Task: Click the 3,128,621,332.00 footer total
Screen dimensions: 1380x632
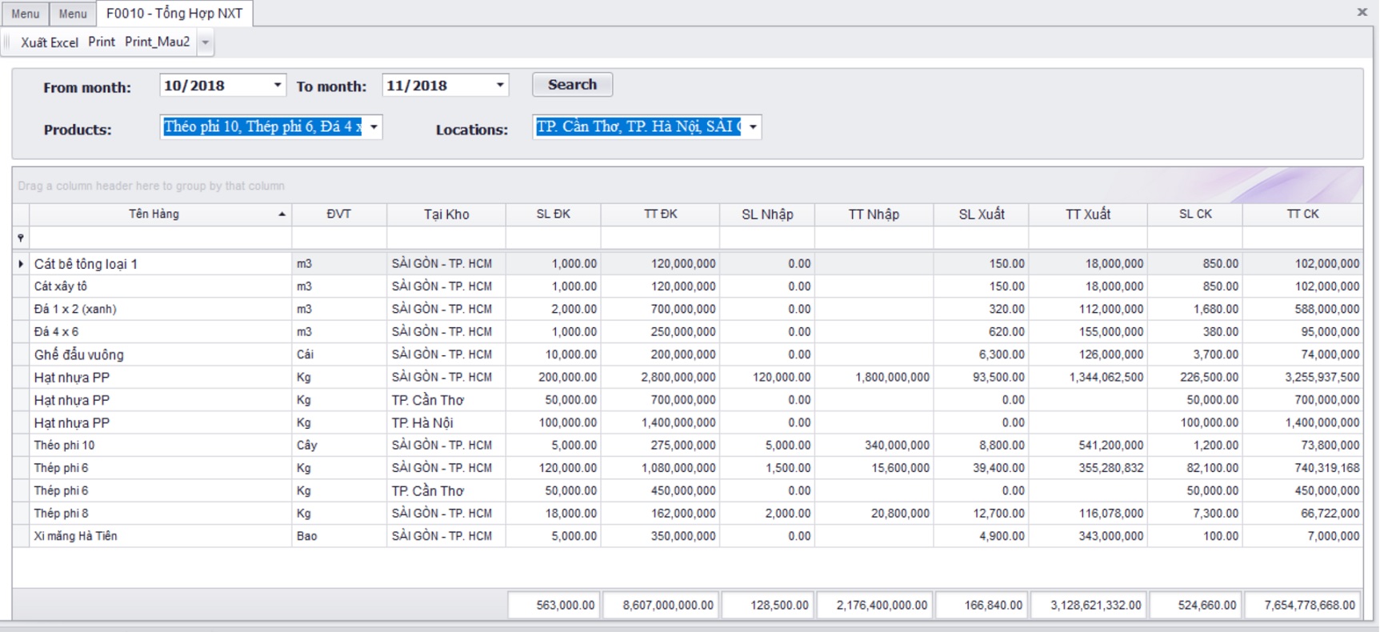Action: pos(1089,606)
